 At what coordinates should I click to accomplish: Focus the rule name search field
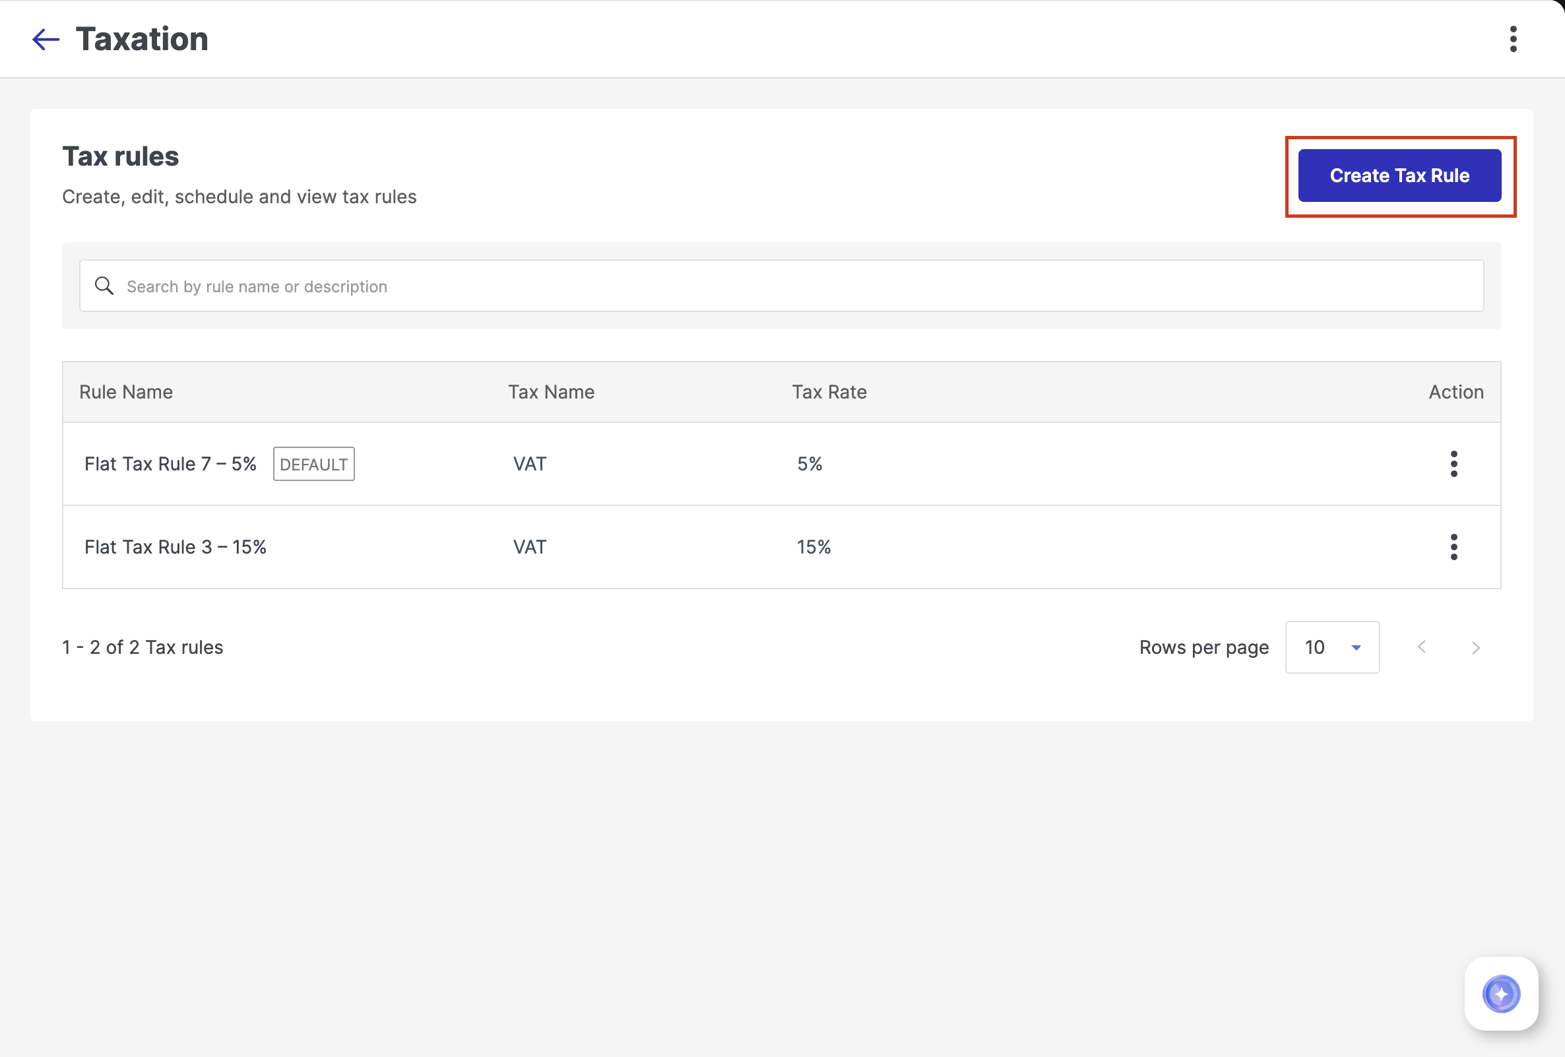click(781, 286)
